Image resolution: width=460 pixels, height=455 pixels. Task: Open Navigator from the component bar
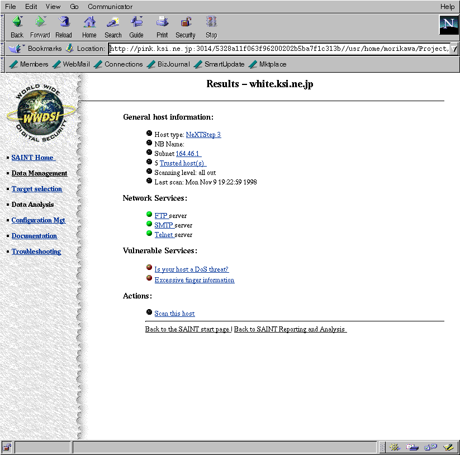(394, 447)
